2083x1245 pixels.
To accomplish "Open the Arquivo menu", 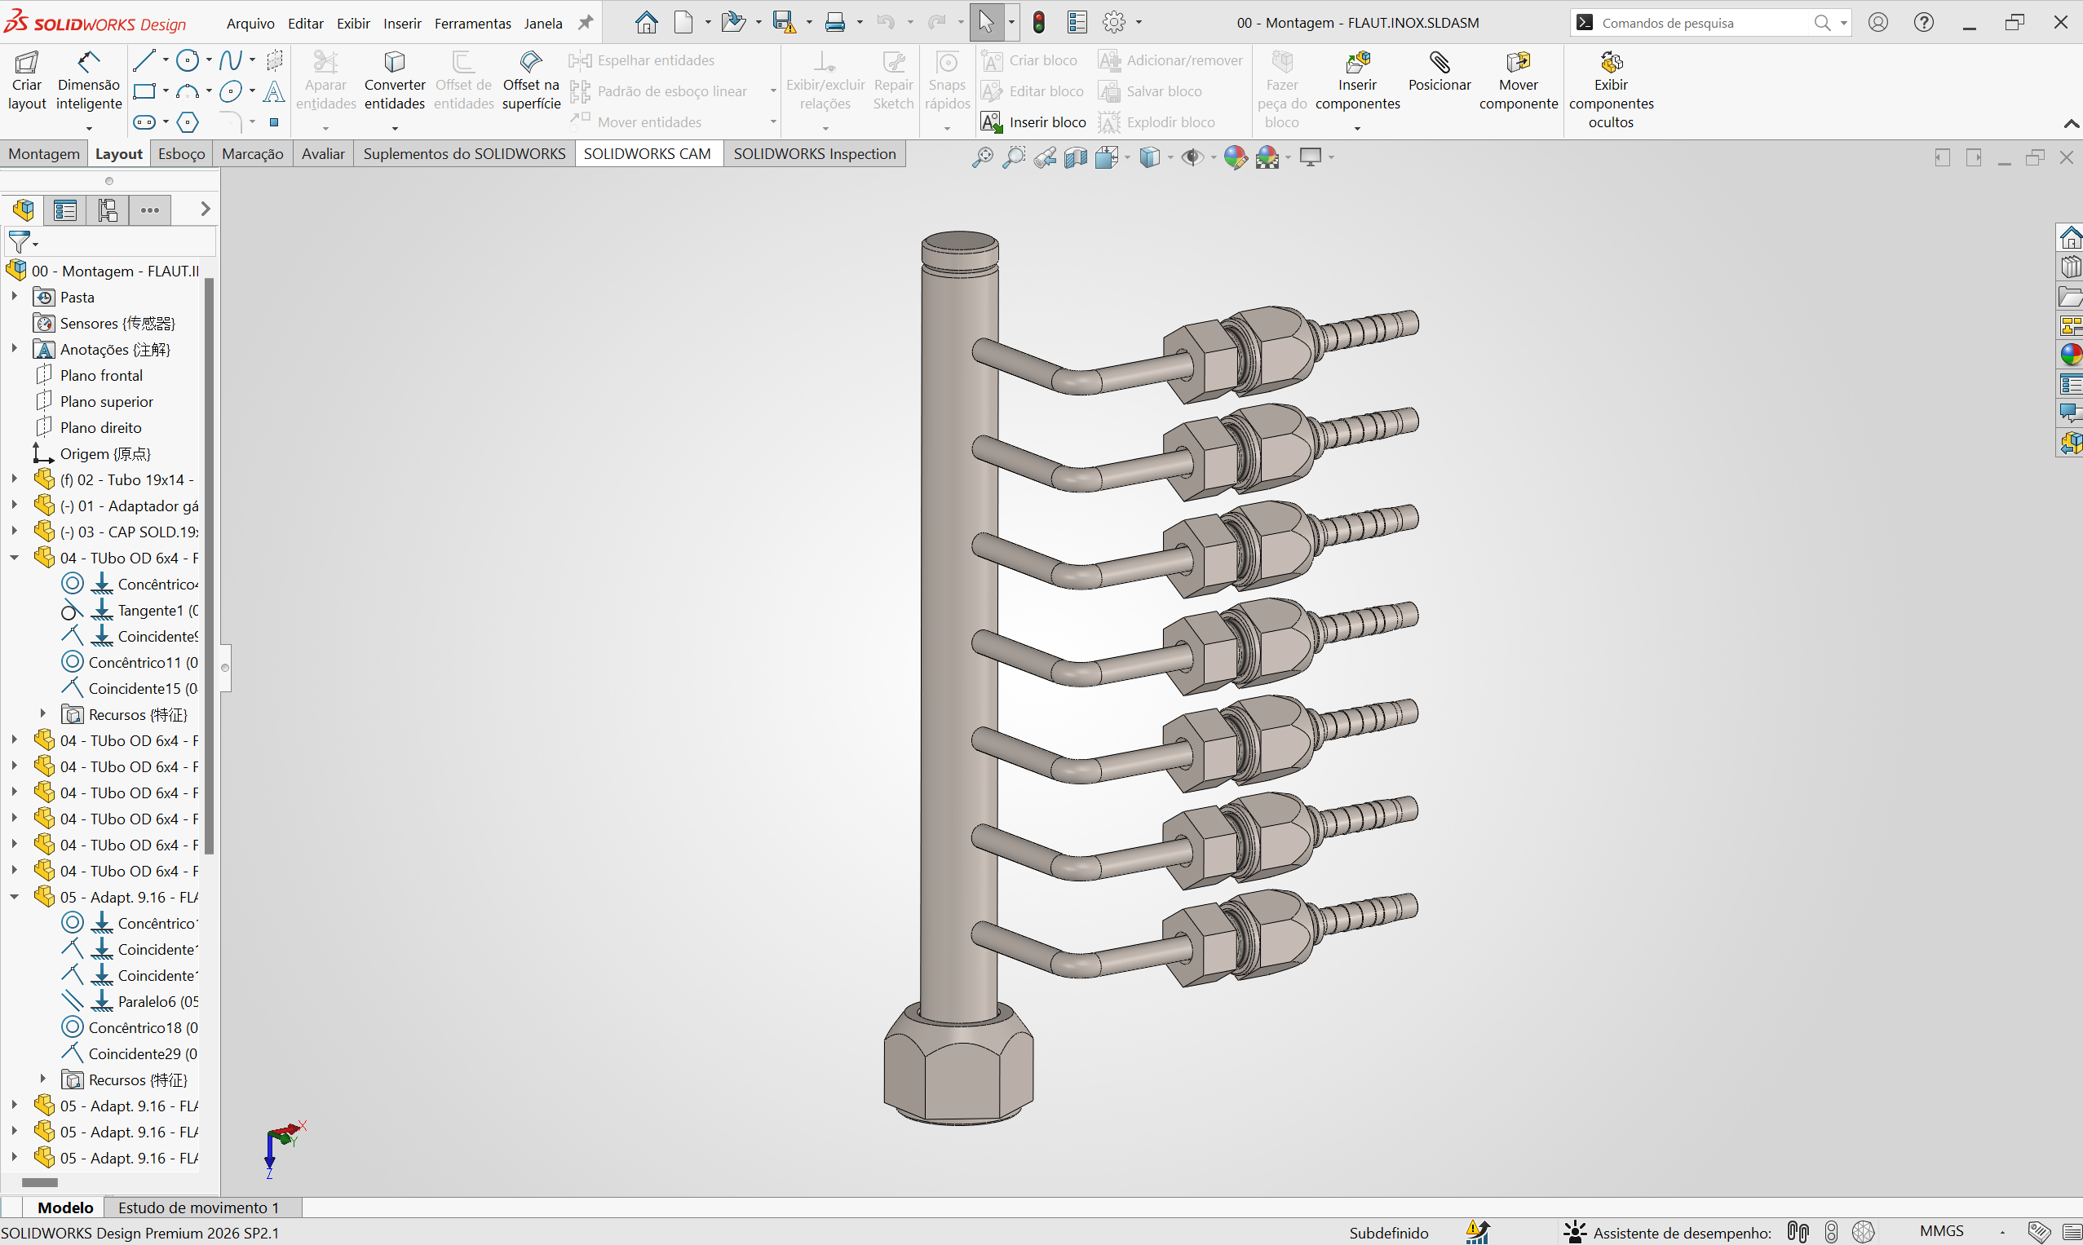I will click(x=250, y=24).
